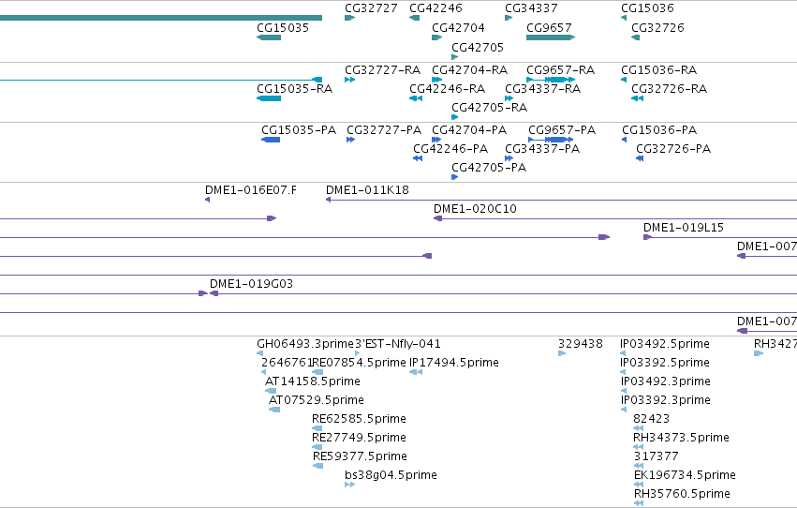This screenshot has width=797, height=508.
Task: Click the CG32726-RA transcript label
Action: point(669,89)
